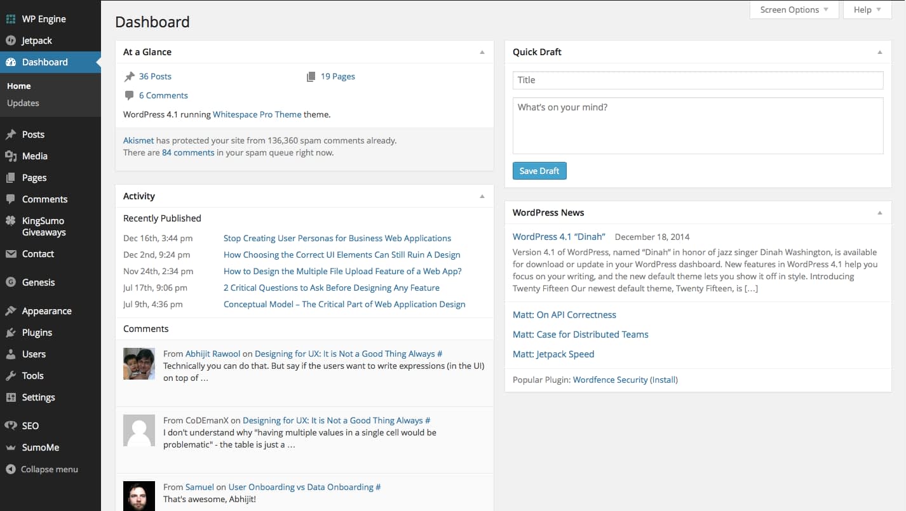Screen dimensions: 906x511
Task: Open 'Matt: On API Correctness' link
Action: click(x=564, y=315)
